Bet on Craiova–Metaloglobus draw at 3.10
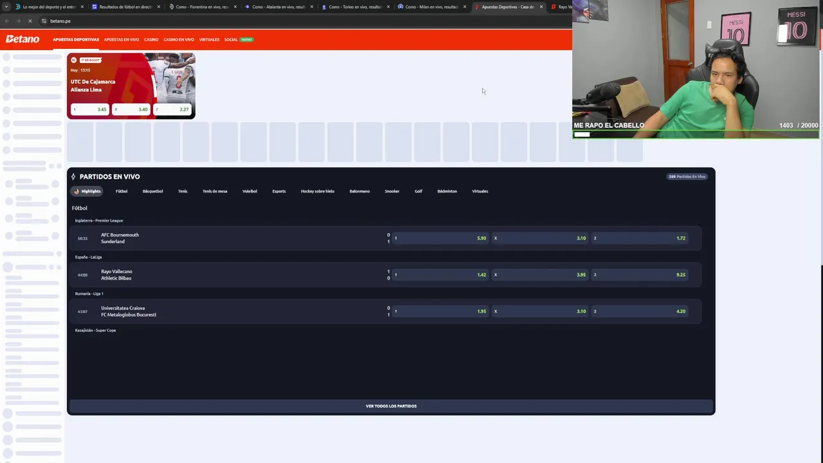This screenshot has width=823, height=463. tap(540, 311)
